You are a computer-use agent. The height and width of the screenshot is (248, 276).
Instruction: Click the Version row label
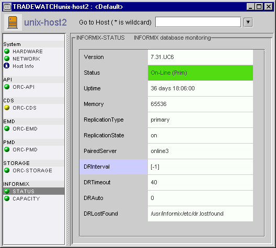pyautogui.click(x=94, y=57)
